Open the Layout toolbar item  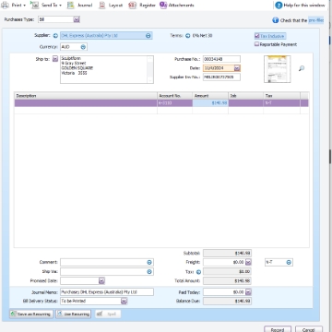point(111,6)
